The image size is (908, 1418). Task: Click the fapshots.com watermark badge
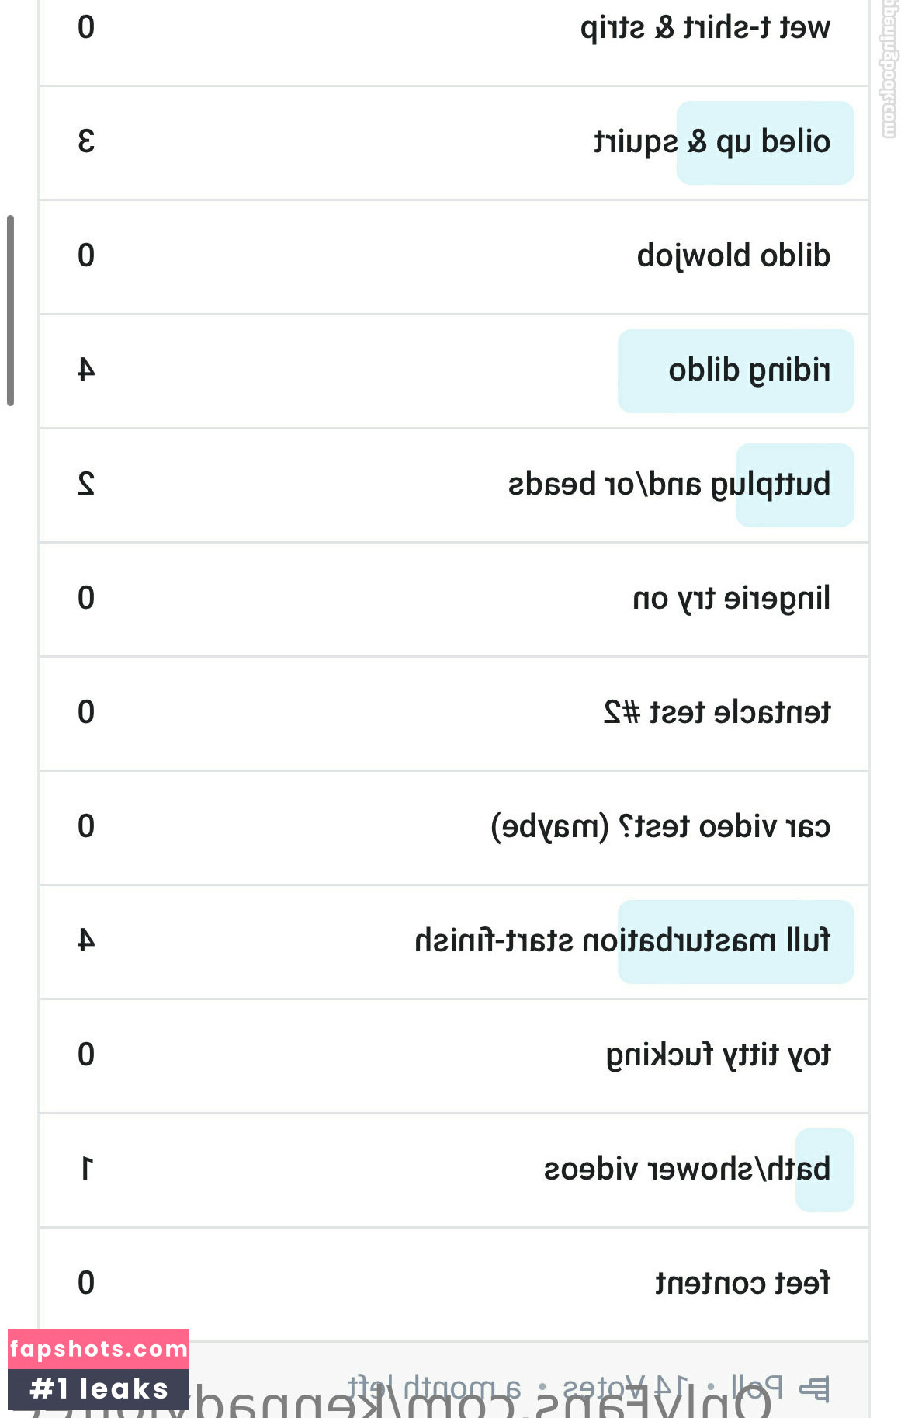point(99,1349)
